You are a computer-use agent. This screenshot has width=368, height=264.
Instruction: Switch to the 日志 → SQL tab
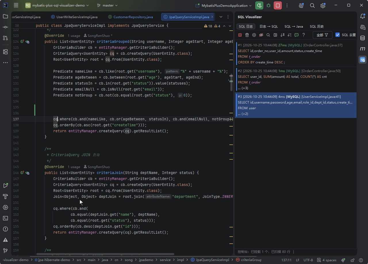(x=269, y=26)
